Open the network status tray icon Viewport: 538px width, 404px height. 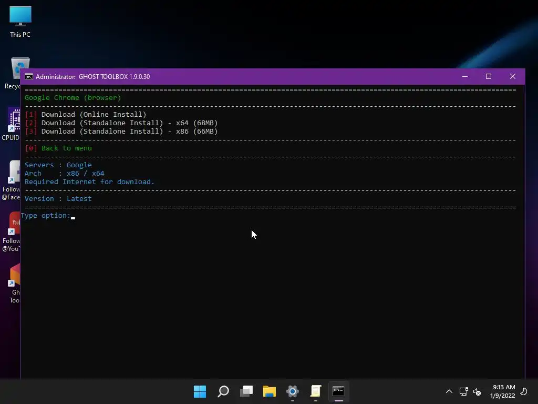coord(464,391)
